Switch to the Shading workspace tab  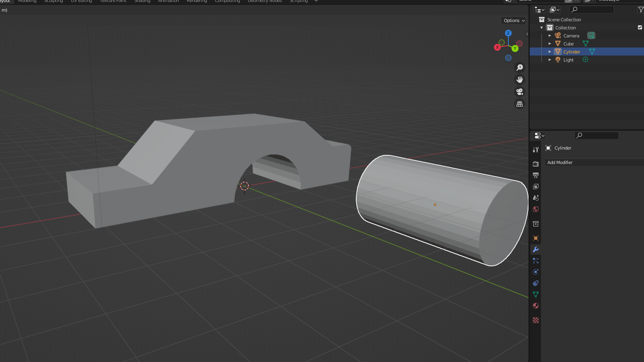pos(142,1)
